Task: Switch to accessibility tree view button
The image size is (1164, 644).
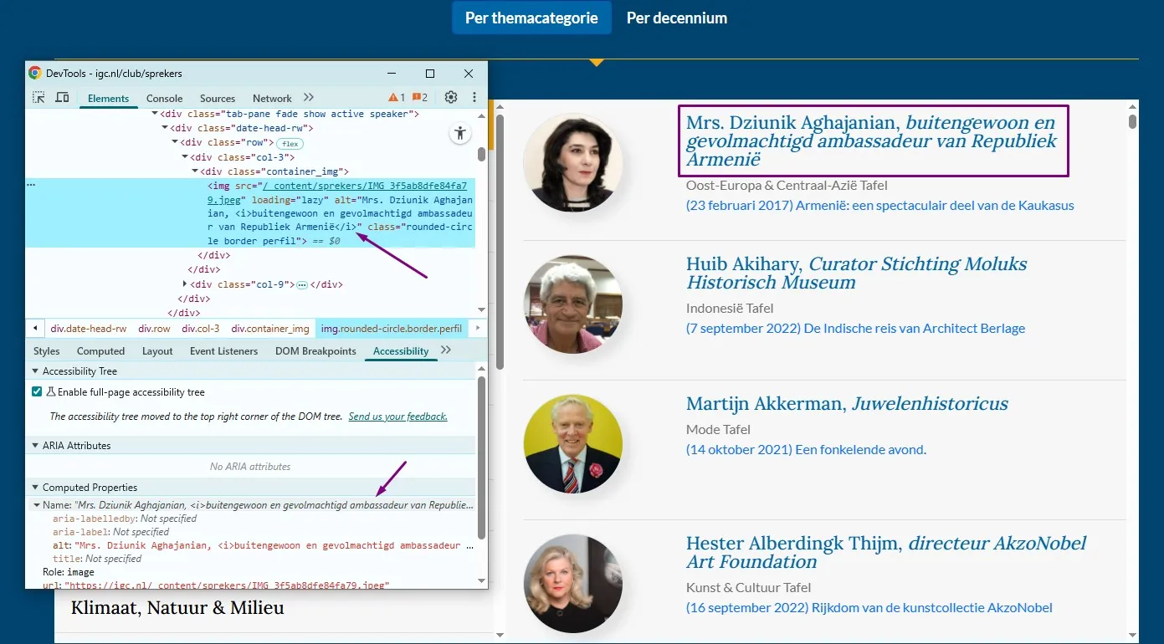Action: [x=459, y=133]
